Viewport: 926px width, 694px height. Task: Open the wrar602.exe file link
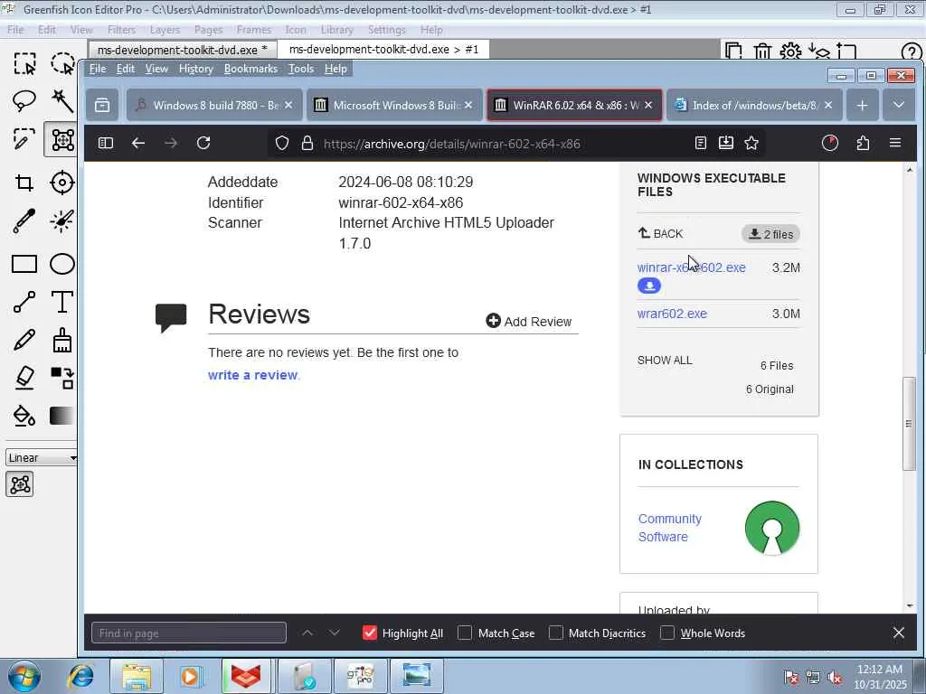[672, 314]
